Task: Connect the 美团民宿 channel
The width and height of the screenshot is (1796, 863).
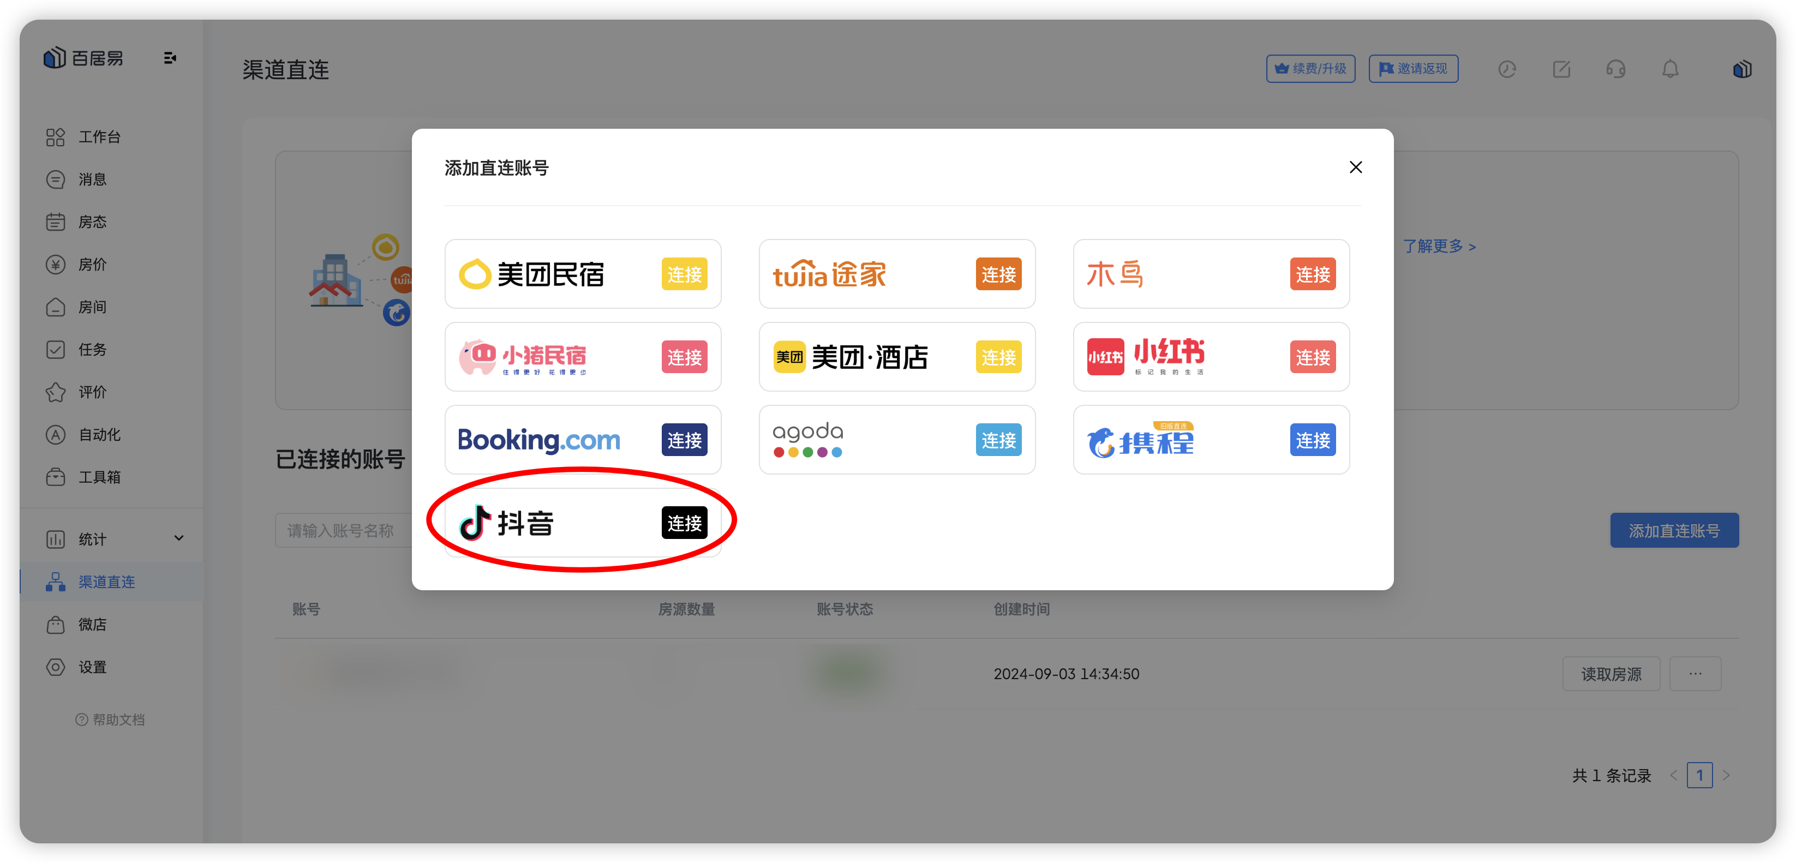Action: point(684,274)
